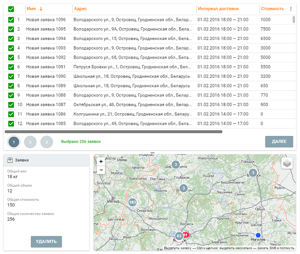
Task: Uncheck the row for Новая заявка 1090
Action: 11,76
